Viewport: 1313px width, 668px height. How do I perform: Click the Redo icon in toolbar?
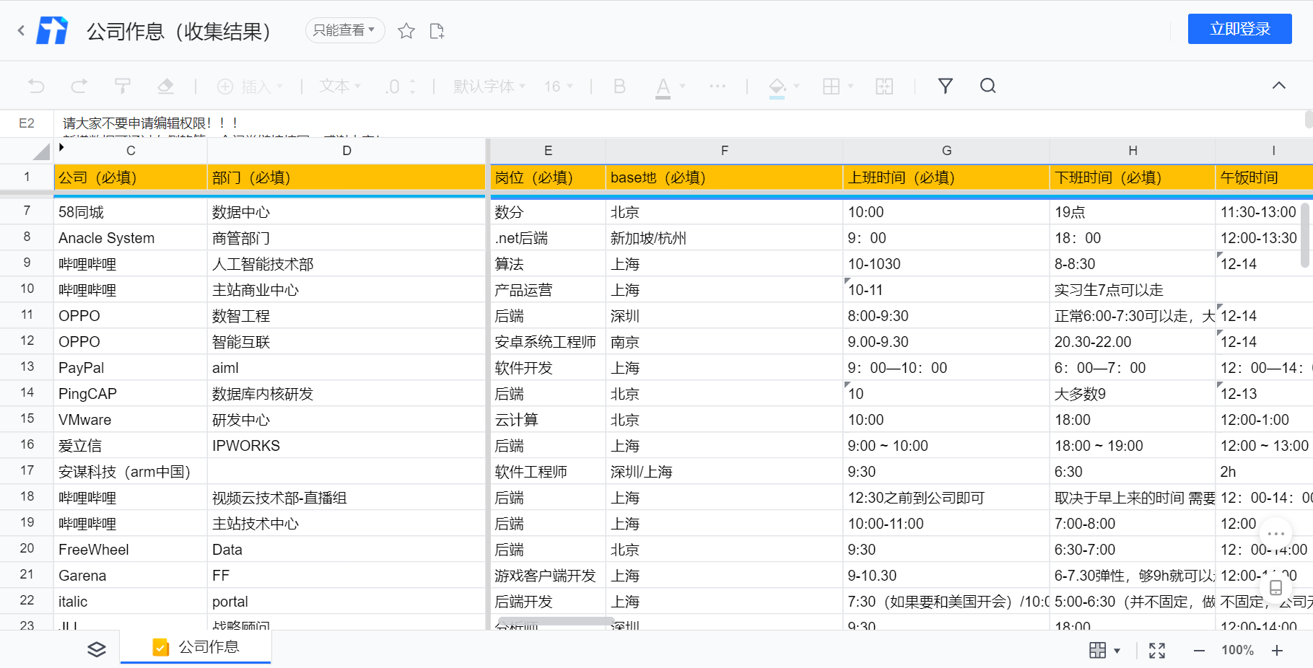click(79, 87)
